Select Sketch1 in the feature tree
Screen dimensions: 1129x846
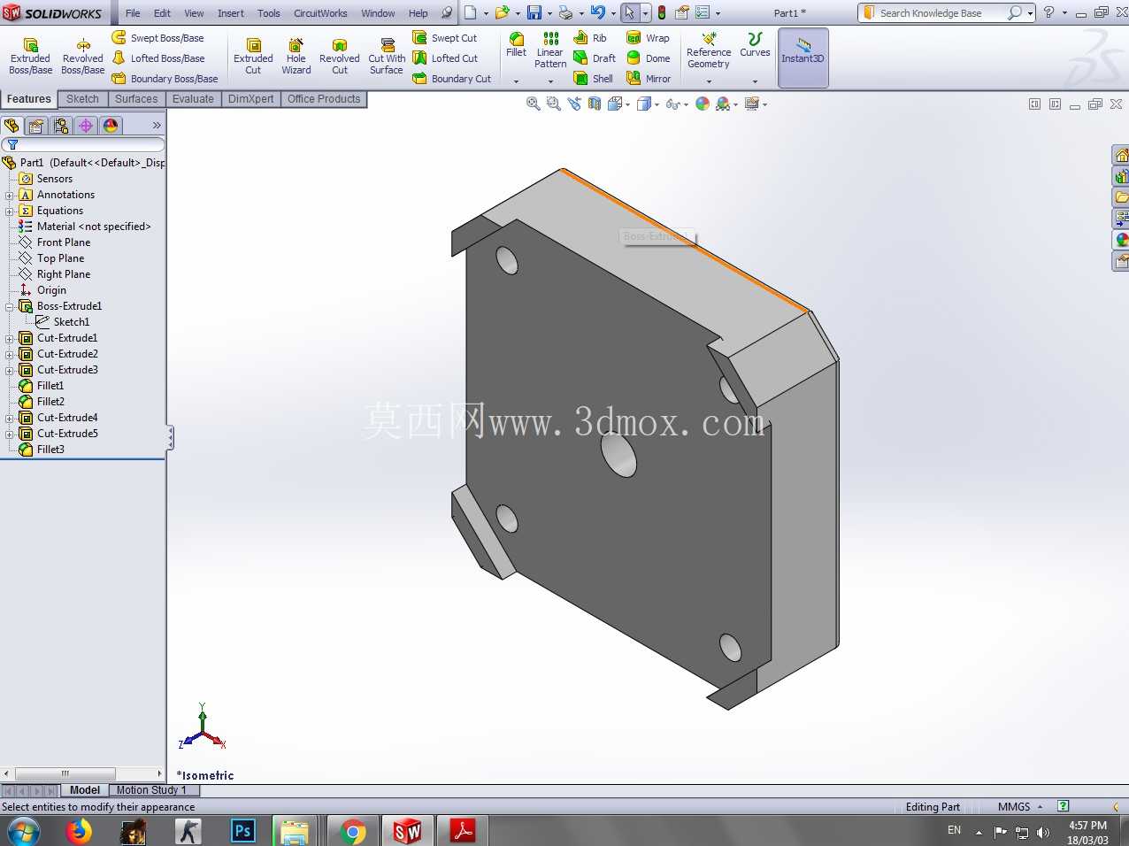[71, 322]
